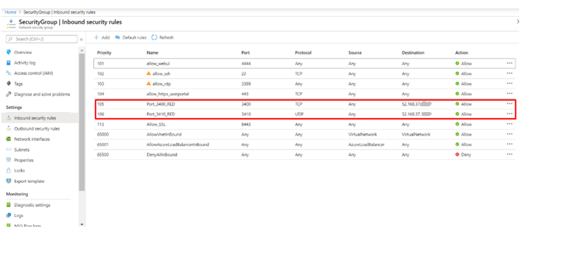Click the sidebar search field

[x=42, y=39]
